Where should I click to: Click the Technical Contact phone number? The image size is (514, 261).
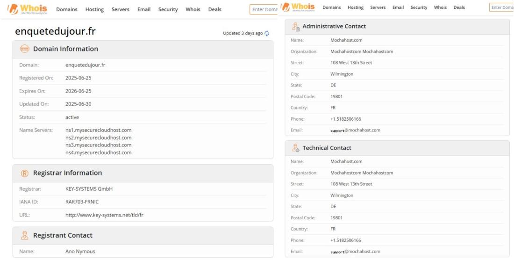345,240
